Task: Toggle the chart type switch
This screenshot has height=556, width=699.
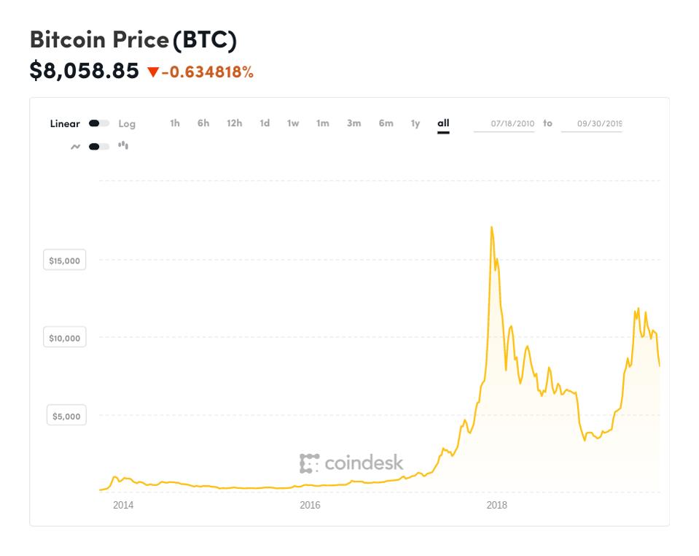Action: tap(98, 146)
